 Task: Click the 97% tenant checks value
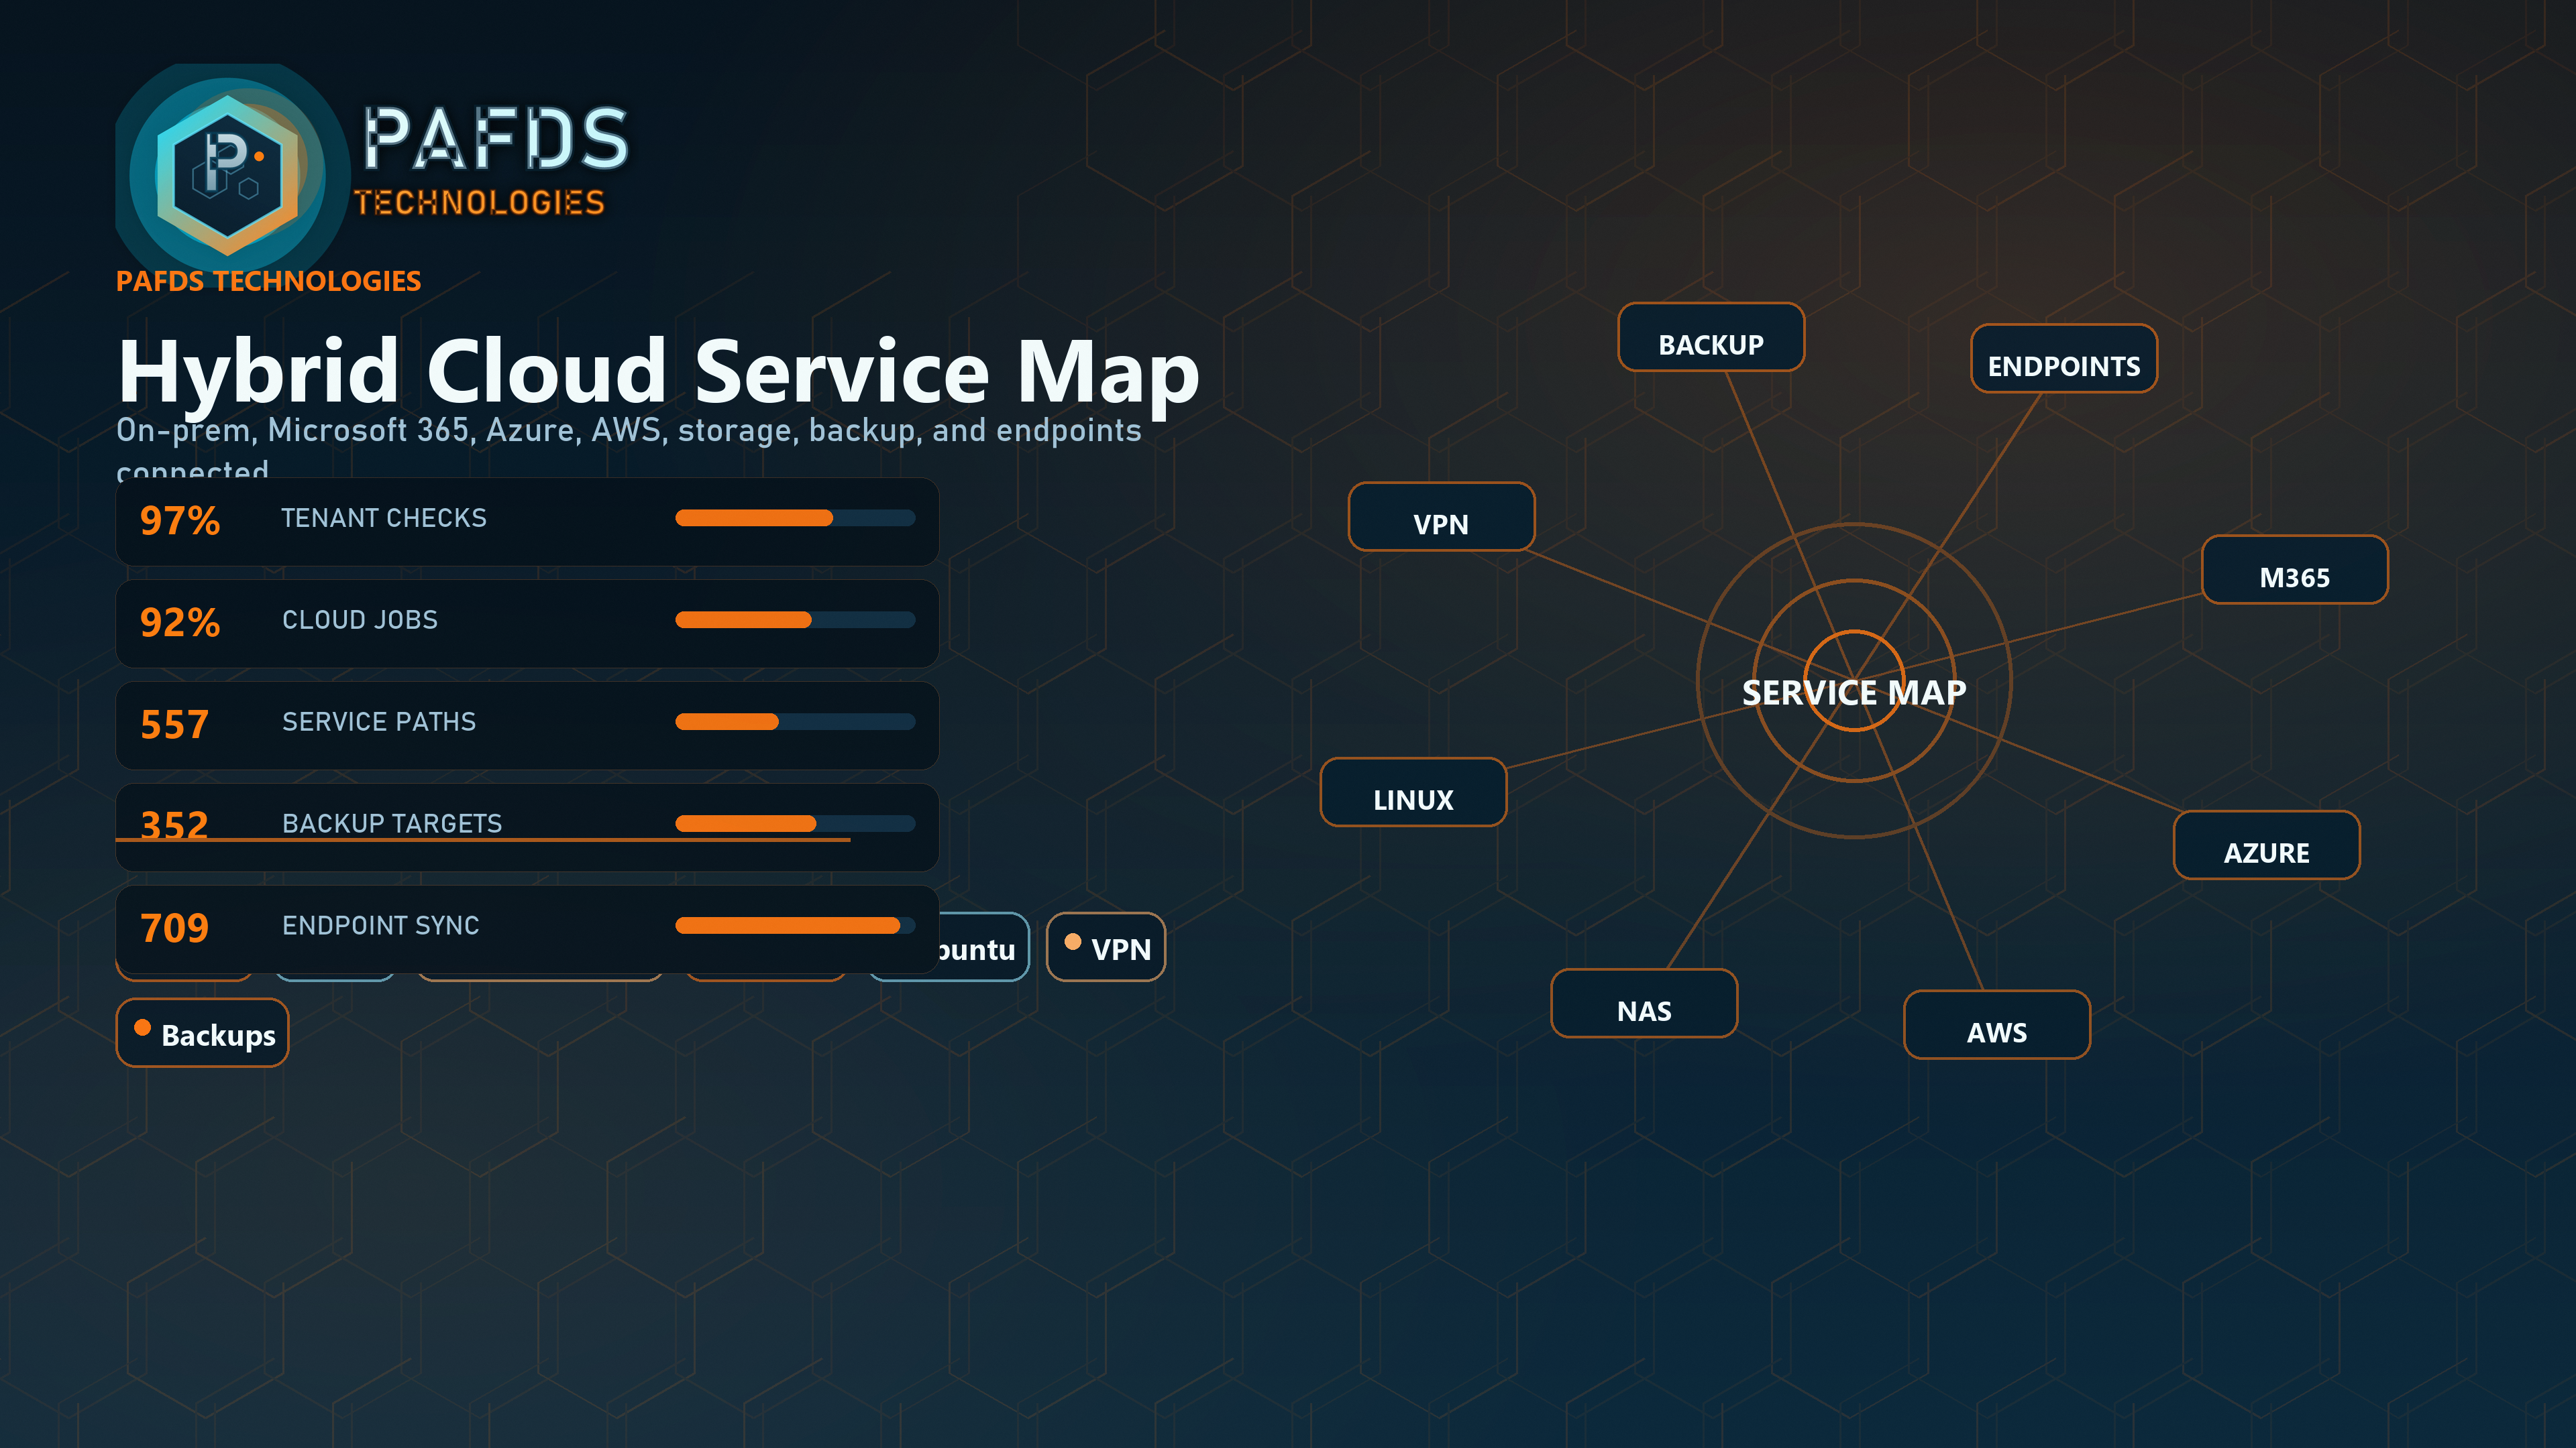[180, 521]
